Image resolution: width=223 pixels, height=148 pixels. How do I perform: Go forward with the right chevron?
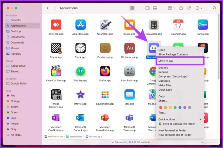point(55,8)
